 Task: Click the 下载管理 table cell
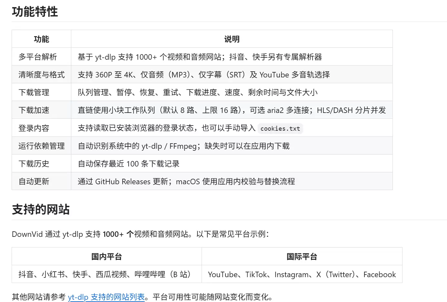42,92
